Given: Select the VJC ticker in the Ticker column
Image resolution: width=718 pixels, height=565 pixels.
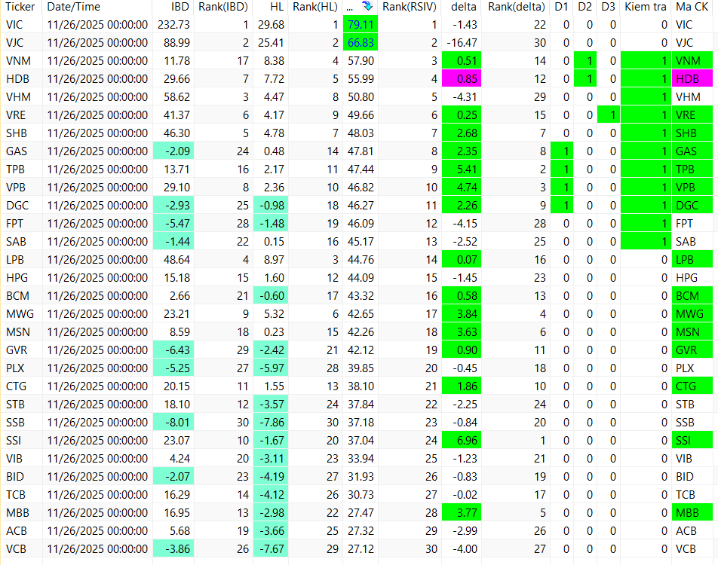Looking at the screenshot, I should coord(14,43).
